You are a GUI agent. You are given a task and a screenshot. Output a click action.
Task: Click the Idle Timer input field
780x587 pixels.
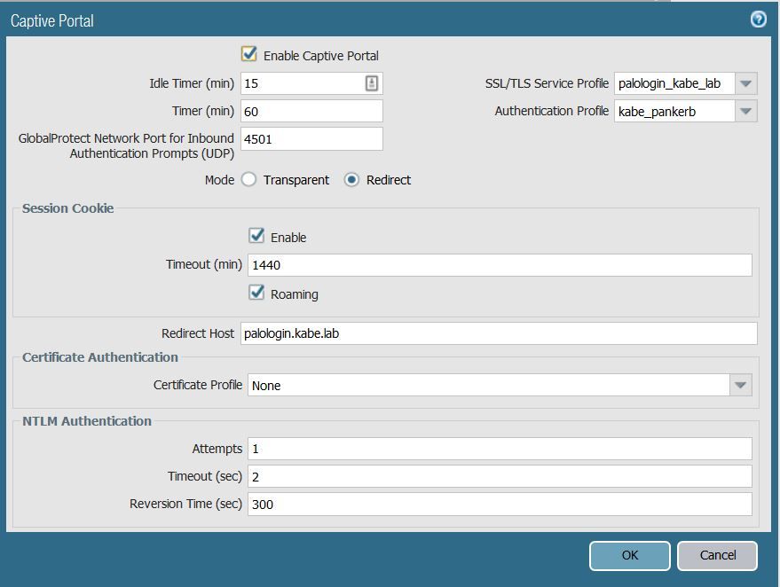coord(302,83)
